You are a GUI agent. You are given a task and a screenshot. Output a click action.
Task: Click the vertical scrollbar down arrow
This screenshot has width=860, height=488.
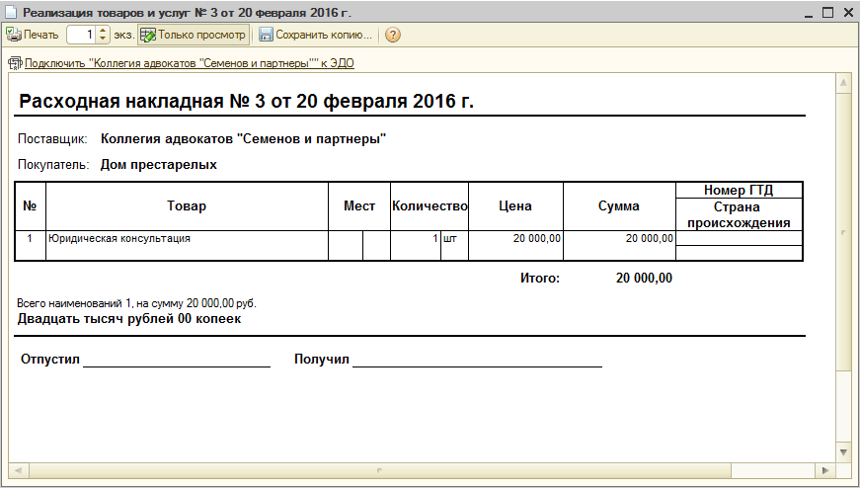click(x=843, y=452)
